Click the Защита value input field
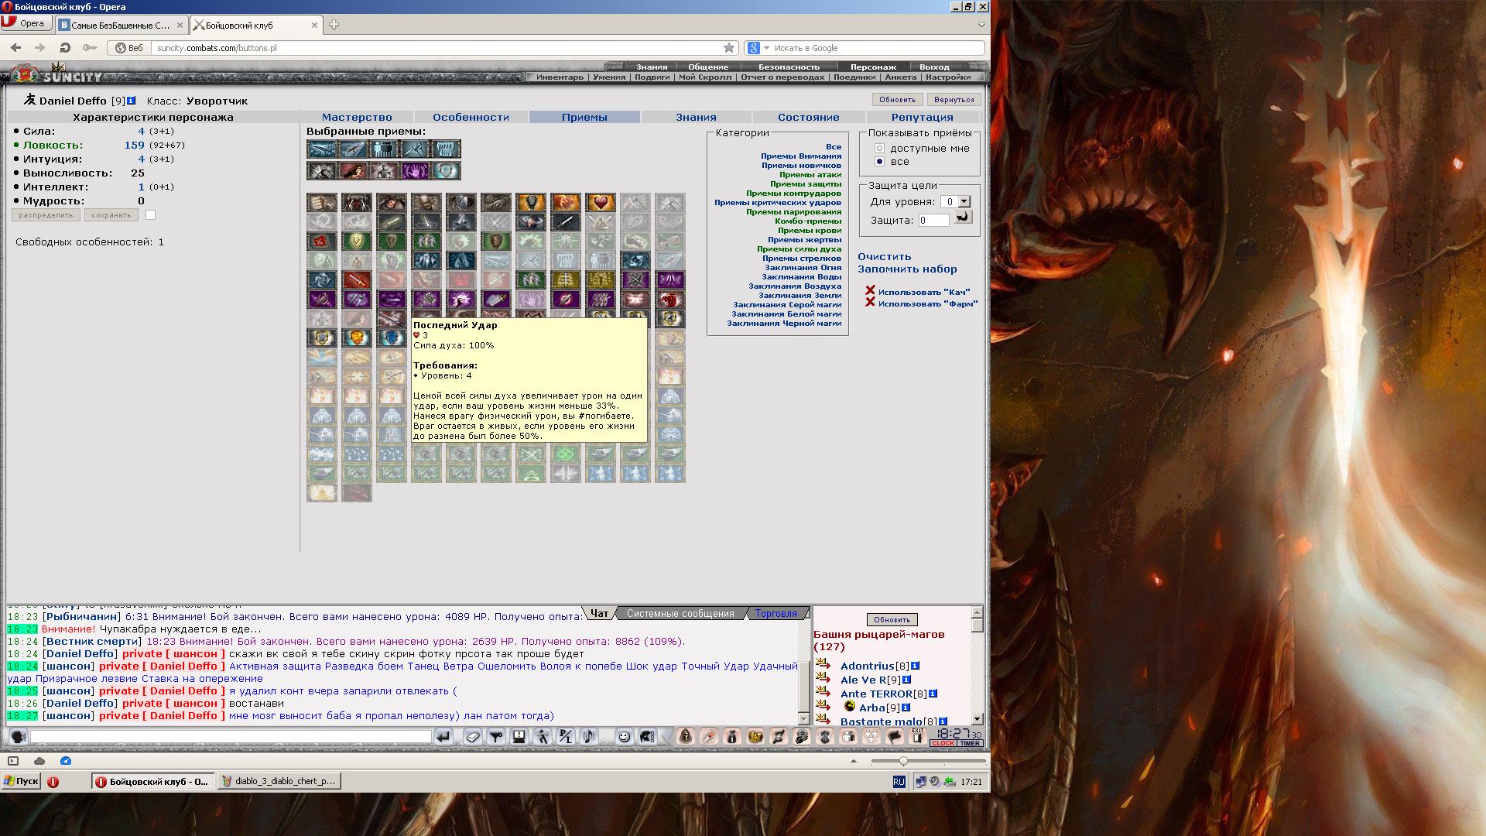Image resolution: width=1486 pixels, height=836 pixels. 933,221
